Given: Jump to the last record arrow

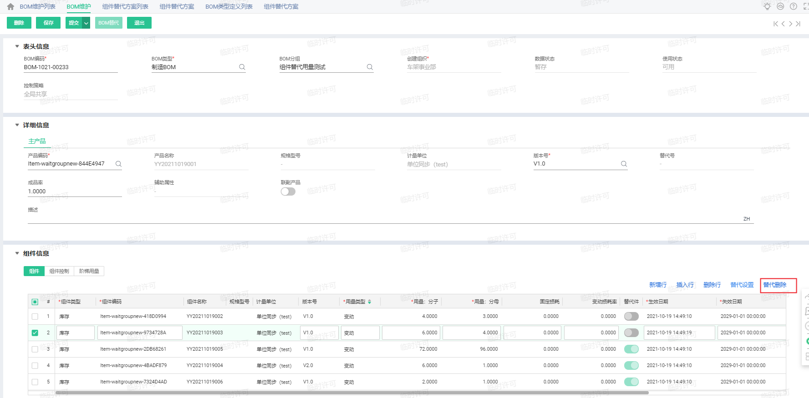Looking at the screenshot, I should coord(798,24).
